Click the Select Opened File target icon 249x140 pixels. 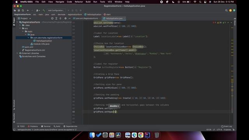click(52, 18)
